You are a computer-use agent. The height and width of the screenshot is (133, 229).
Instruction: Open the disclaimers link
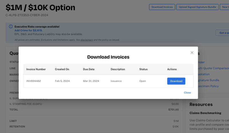point(87,40)
